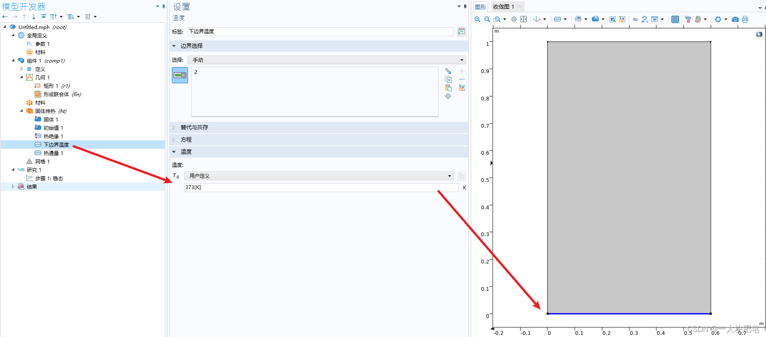
Task: Click the Zoom to Selection icon beside list
Action: click(x=448, y=96)
